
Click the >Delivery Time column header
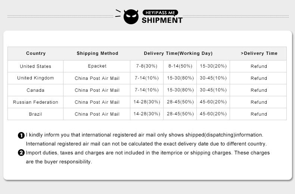pyautogui.click(x=259, y=53)
